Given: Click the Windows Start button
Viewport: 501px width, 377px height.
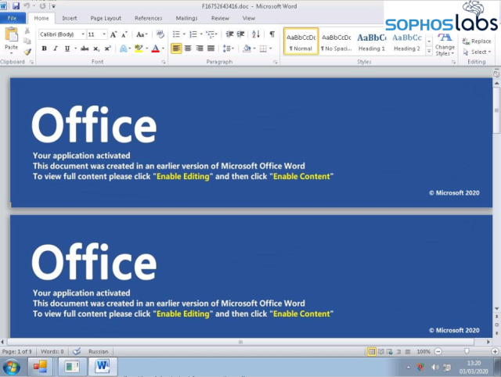Looking at the screenshot, I should click(x=12, y=367).
